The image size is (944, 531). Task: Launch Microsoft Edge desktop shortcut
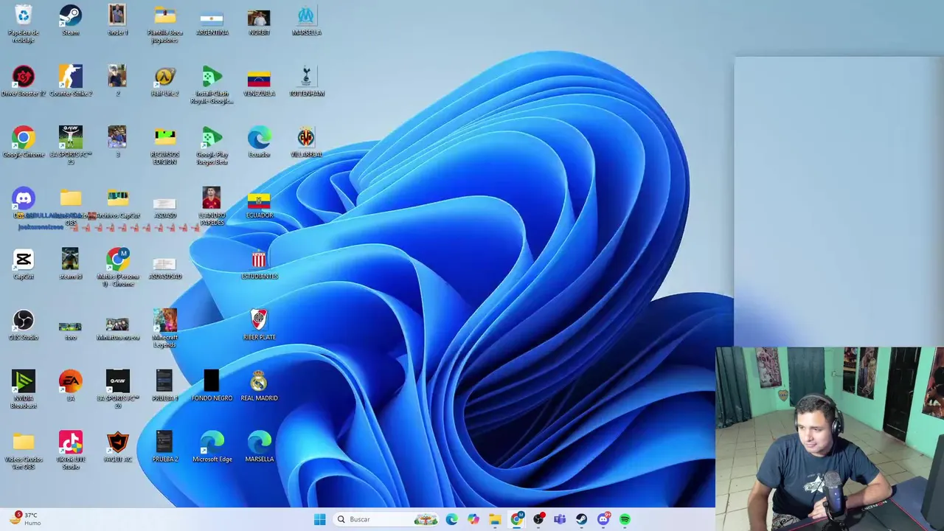pyautogui.click(x=212, y=447)
